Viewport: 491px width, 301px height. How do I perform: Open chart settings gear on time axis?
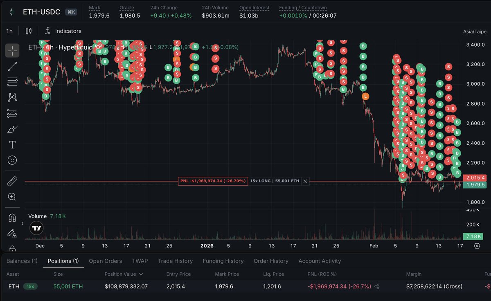click(477, 246)
